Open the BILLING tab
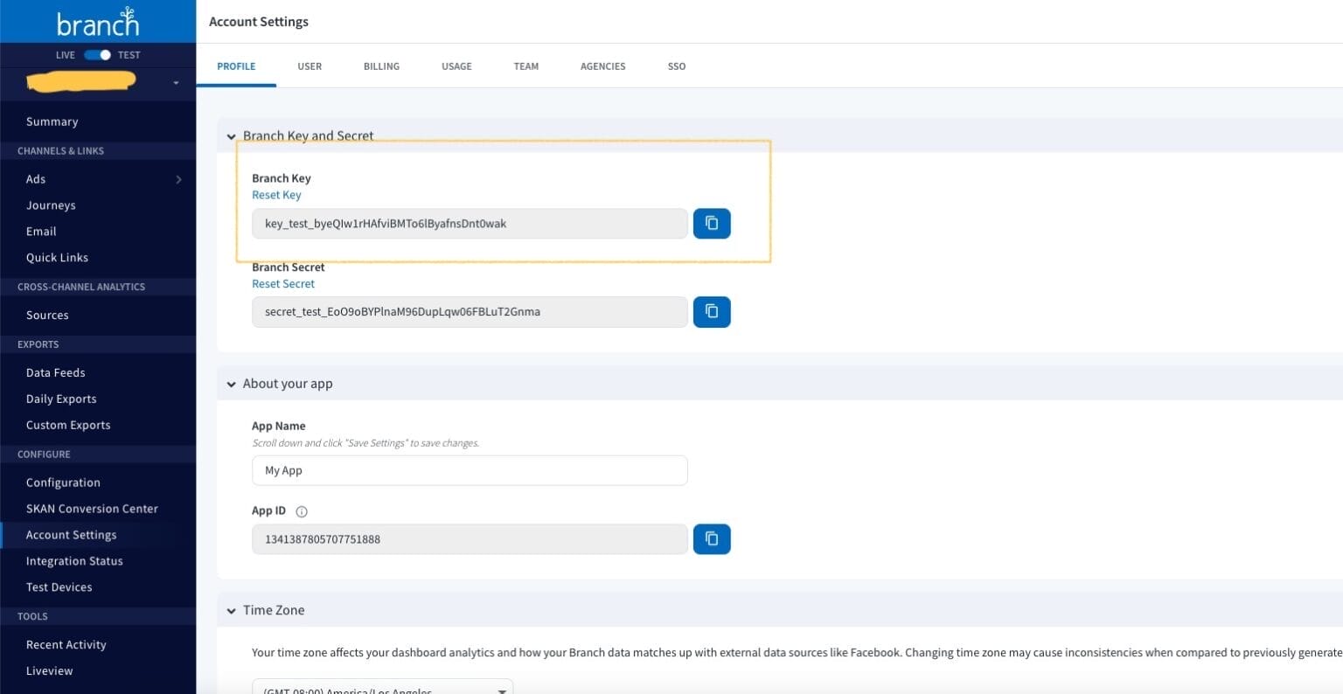This screenshot has width=1343, height=694. coord(380,66)
